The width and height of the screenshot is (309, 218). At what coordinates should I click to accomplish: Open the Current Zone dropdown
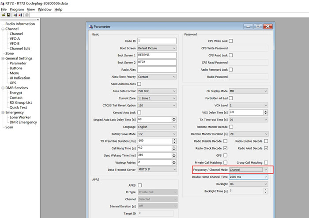point(157,98)
